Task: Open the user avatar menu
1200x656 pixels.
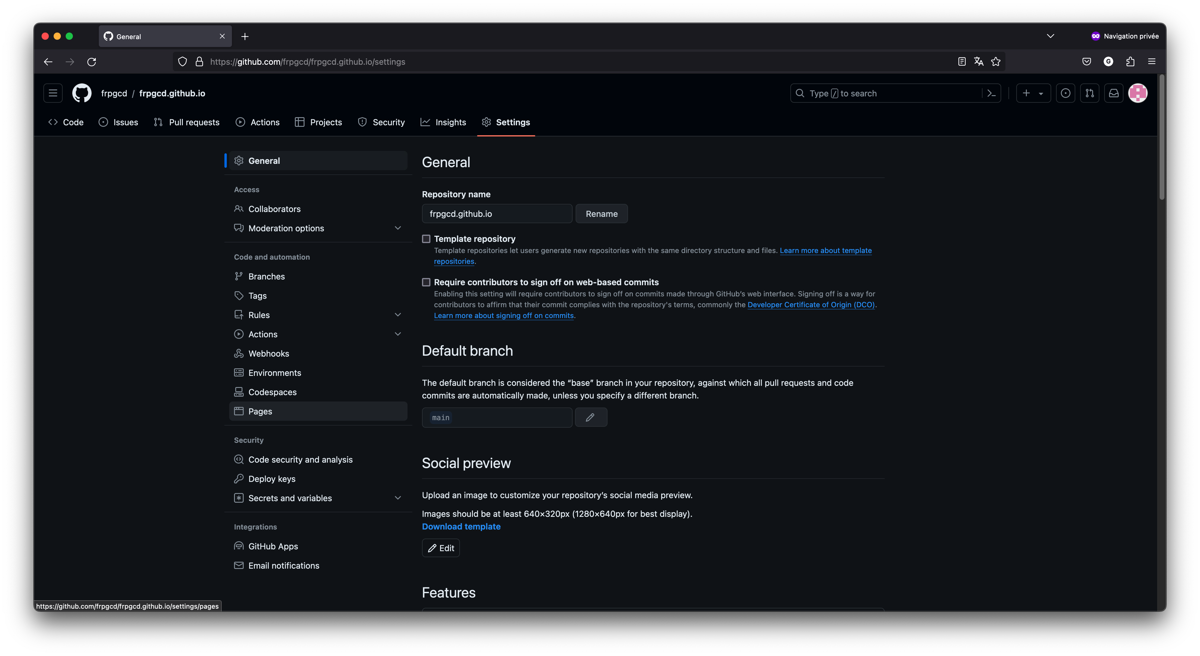Action: [x=1138, y=93]
